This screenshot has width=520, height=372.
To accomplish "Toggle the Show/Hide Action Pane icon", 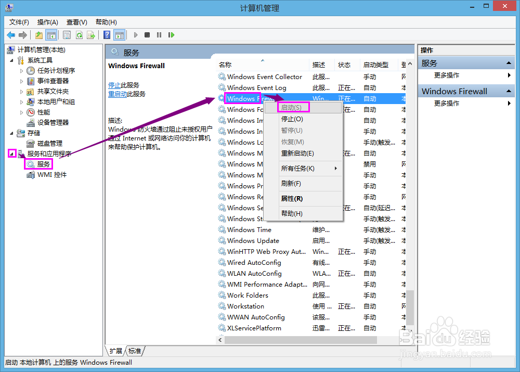I will pyautogui.click(x=120, y=35).
